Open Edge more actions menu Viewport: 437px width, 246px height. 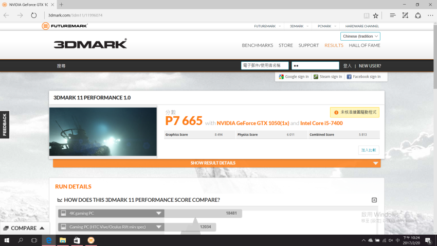point(430,15)
